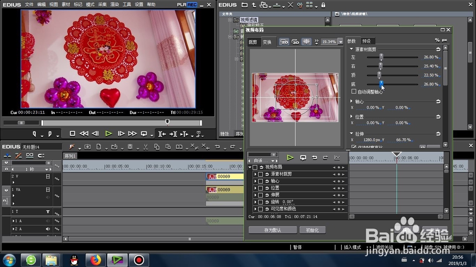Click the Open project icon in the timeline toolbar
Screen dimensions: 476x267
pos(114,147)
